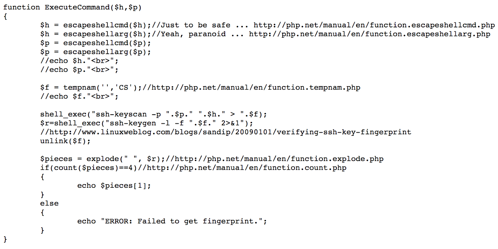Place cursor on the unlink($f) line
The height and width of the screenshot is (249, 498).
[65, 141]
